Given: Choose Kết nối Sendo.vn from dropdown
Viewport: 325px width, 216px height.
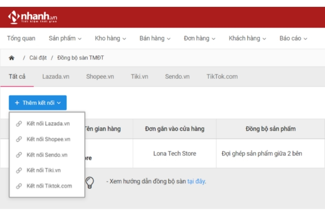Looking at the screenshot, I should pos(47,155).
